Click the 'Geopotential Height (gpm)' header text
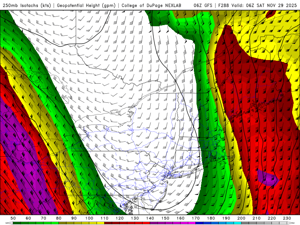 pyautogui.click(x=86, y=5)
